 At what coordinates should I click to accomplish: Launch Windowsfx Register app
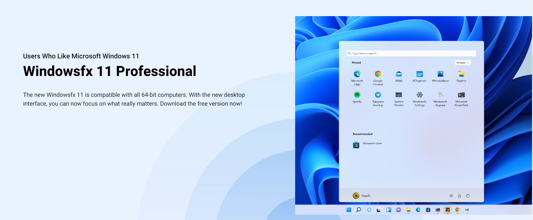click(x=440, y=95)
